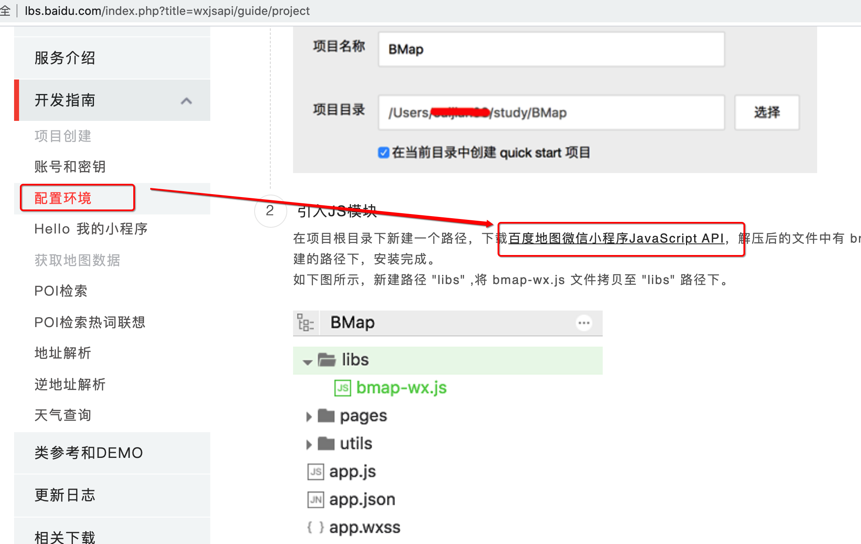
Task: Open the 配置环境 sidebar item
Action: coord(63,198)
